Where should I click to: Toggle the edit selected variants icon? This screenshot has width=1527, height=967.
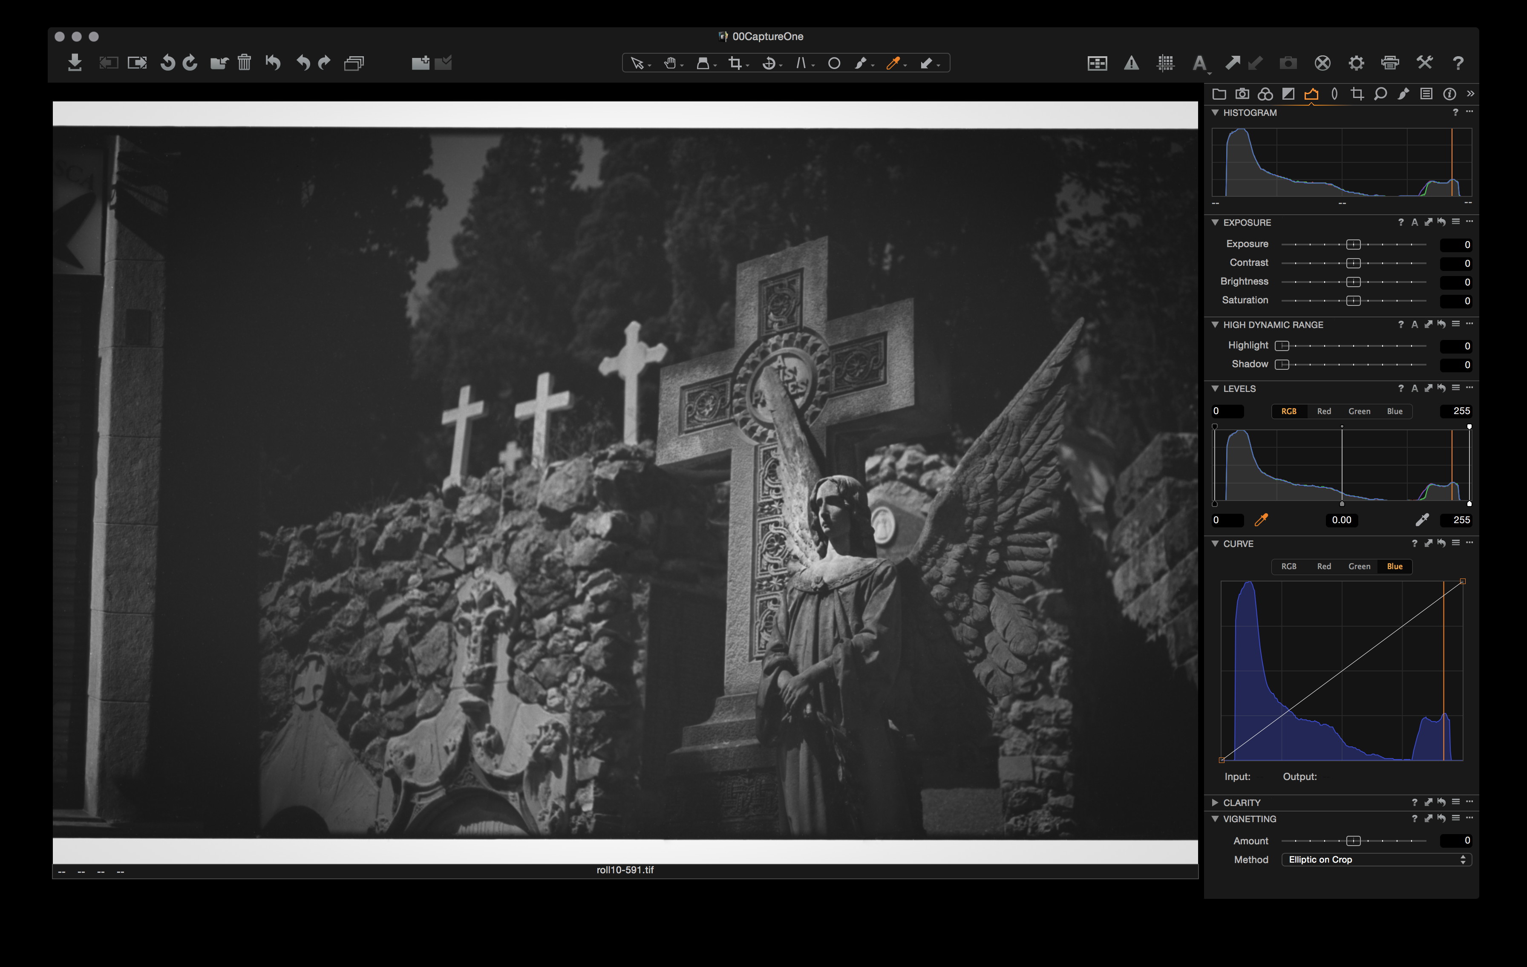coord(354,63)
